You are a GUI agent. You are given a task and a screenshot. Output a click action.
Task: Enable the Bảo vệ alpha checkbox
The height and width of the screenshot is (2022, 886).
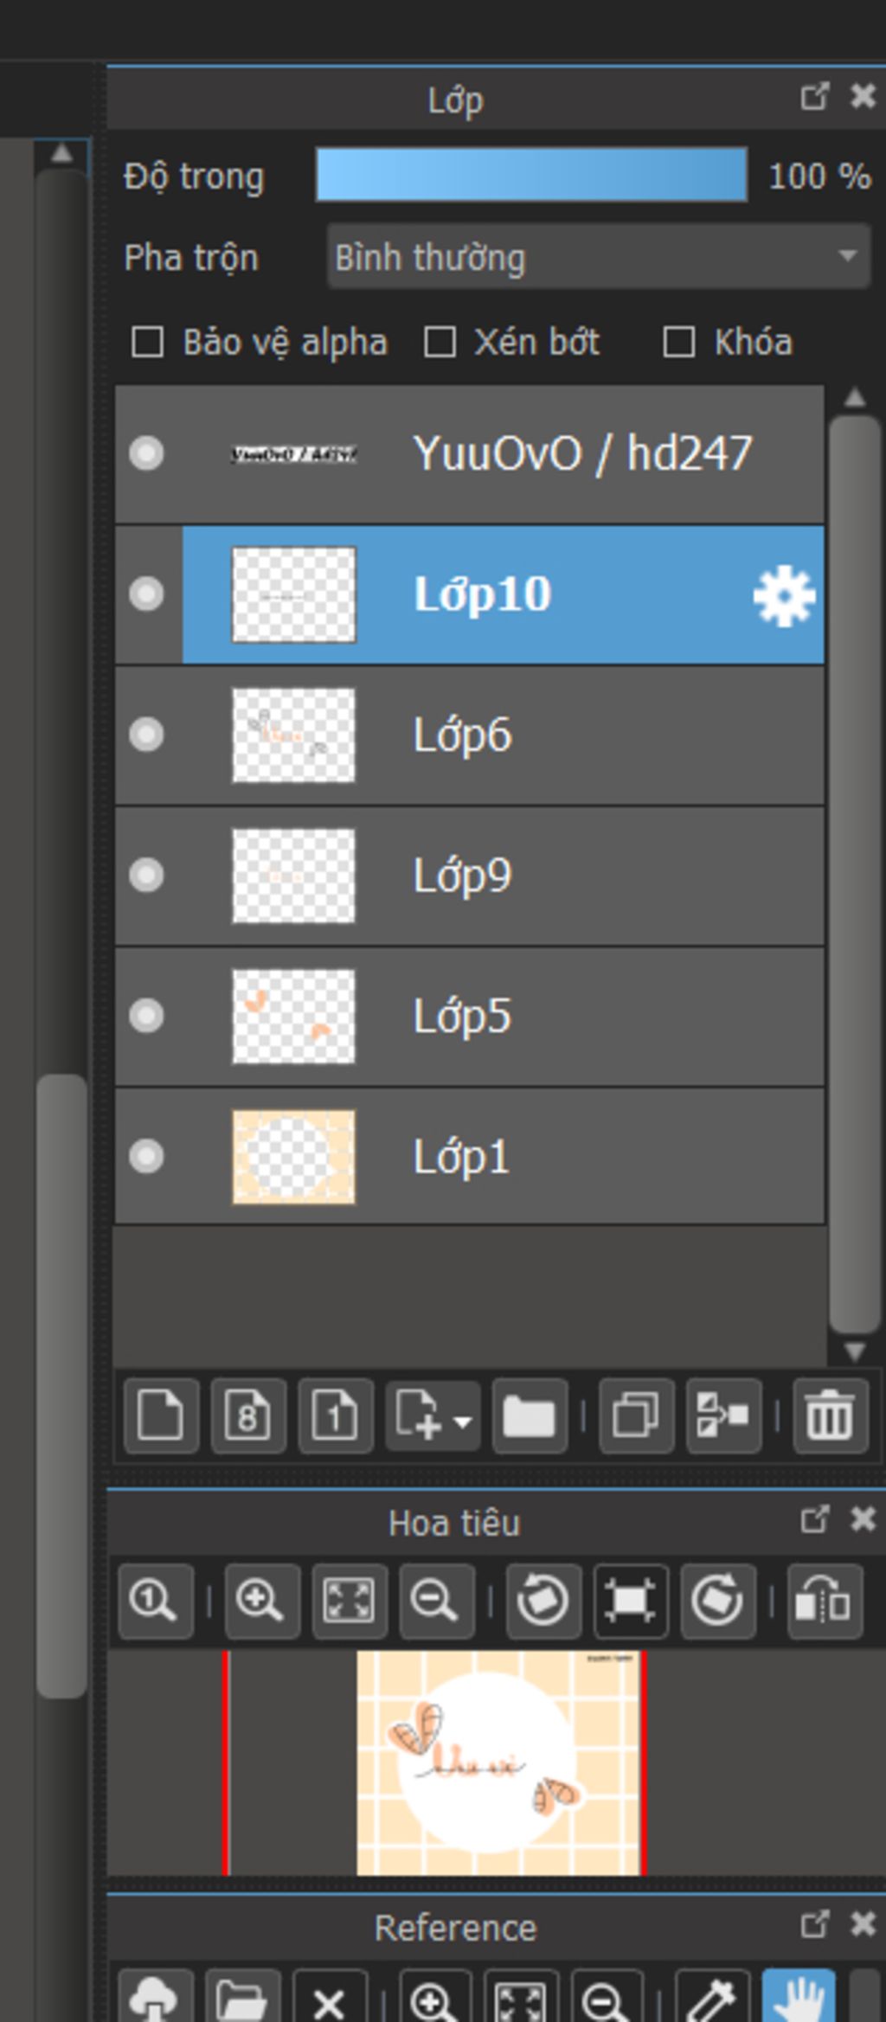[x=147, y=343]
